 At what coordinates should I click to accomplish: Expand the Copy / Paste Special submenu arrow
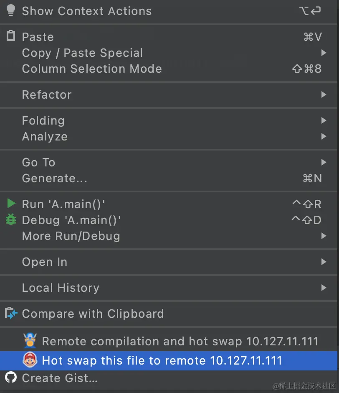click(x=324, y=53)
